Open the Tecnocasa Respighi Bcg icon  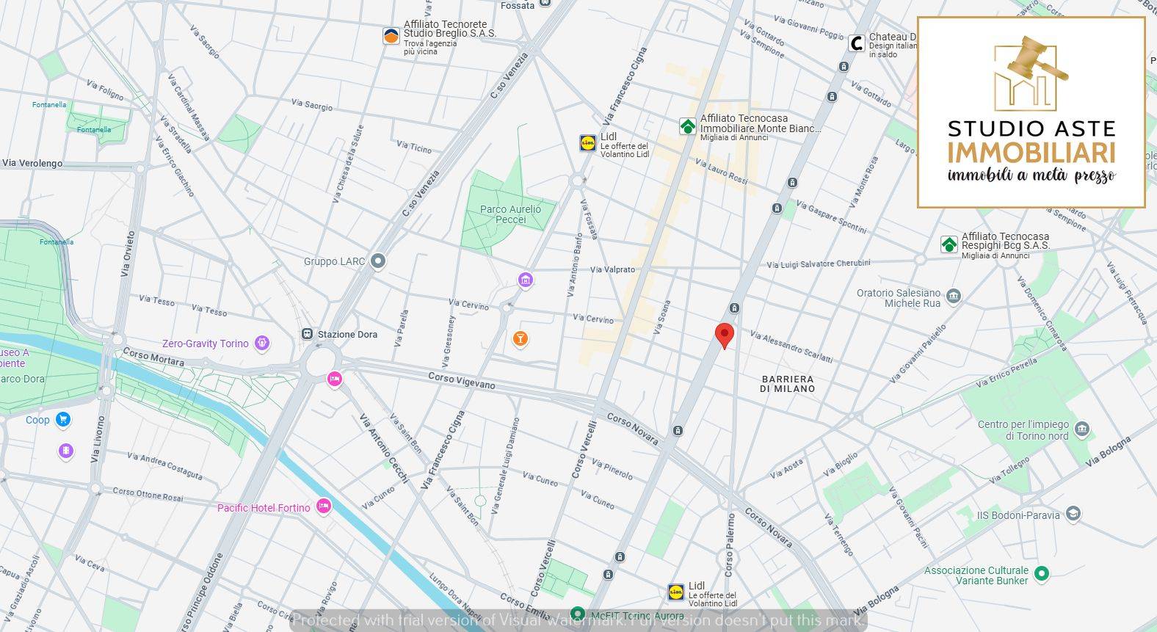(949, 244)
